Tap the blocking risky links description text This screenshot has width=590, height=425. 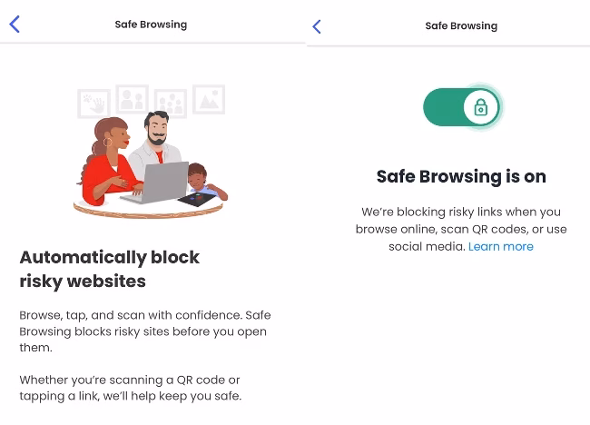click(461, 229)
